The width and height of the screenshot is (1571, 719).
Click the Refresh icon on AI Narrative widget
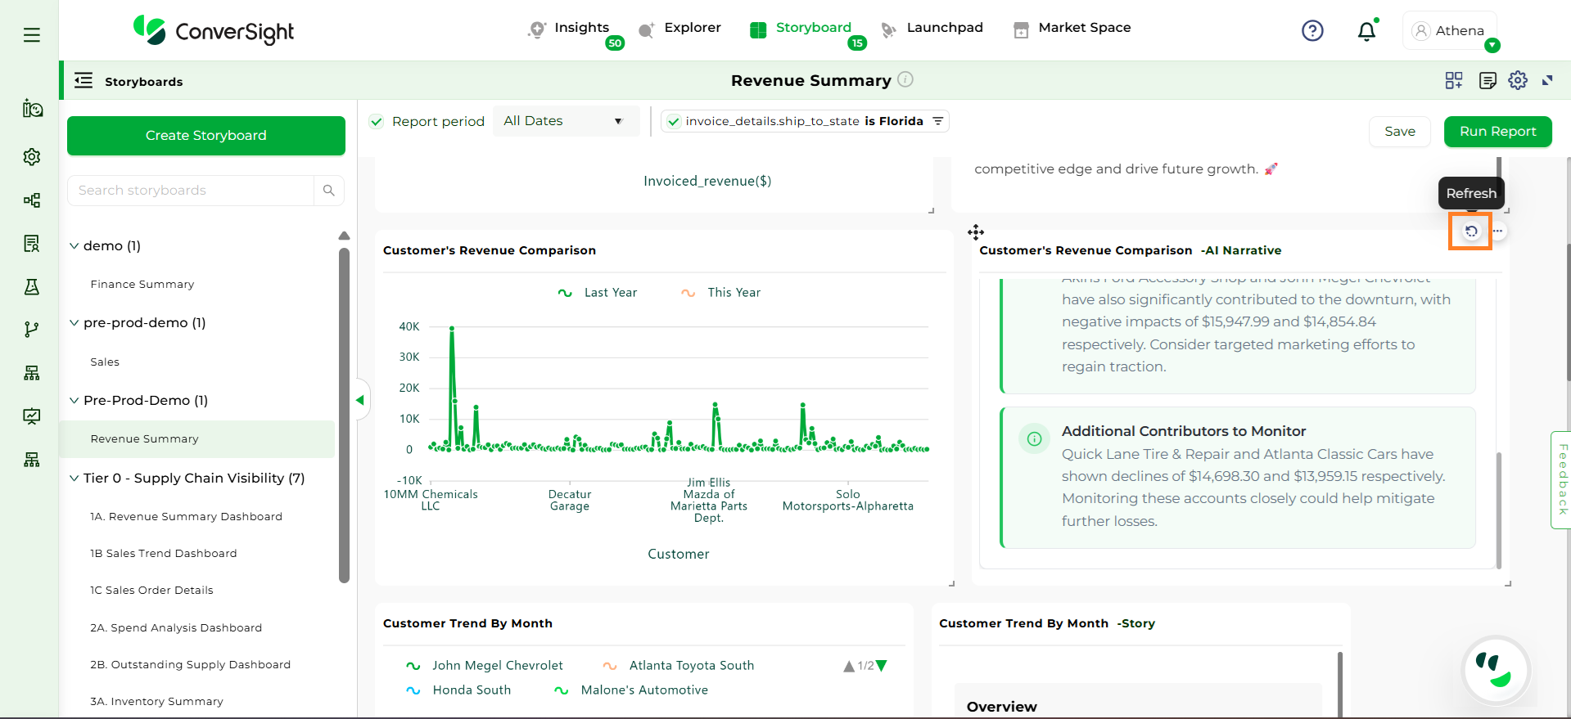1470,231
